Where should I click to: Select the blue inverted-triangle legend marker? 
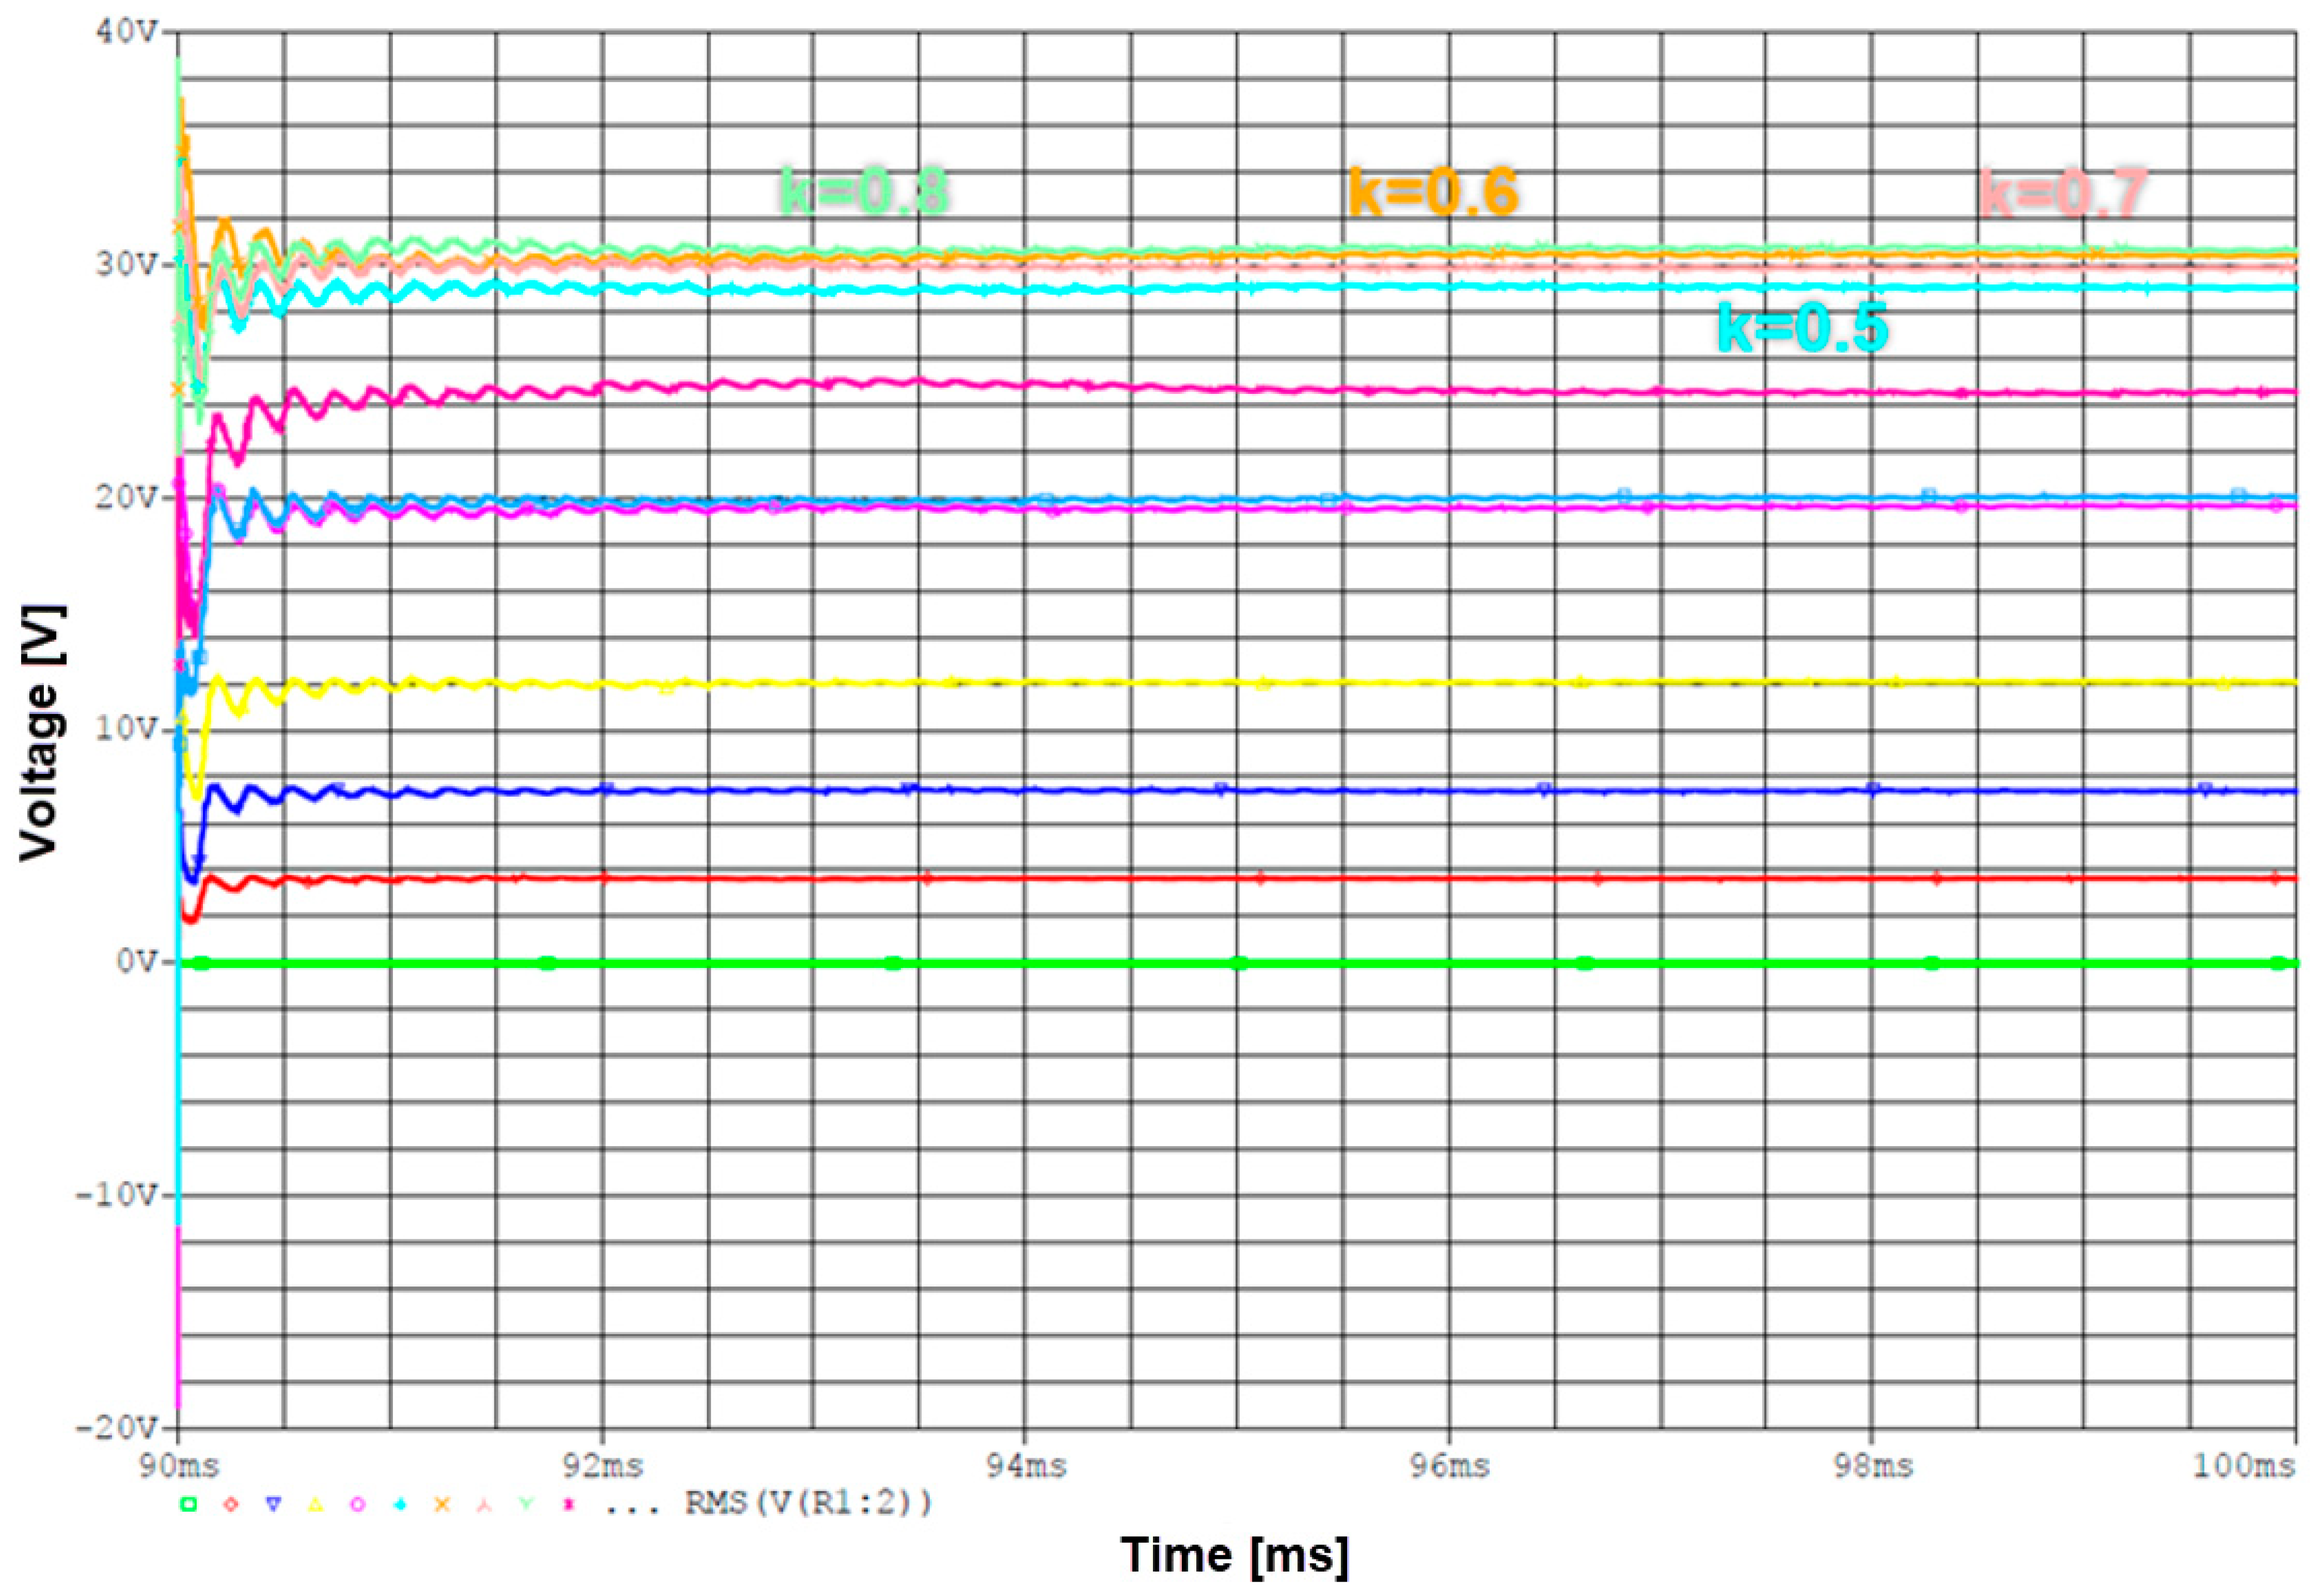pos(273,1504)
